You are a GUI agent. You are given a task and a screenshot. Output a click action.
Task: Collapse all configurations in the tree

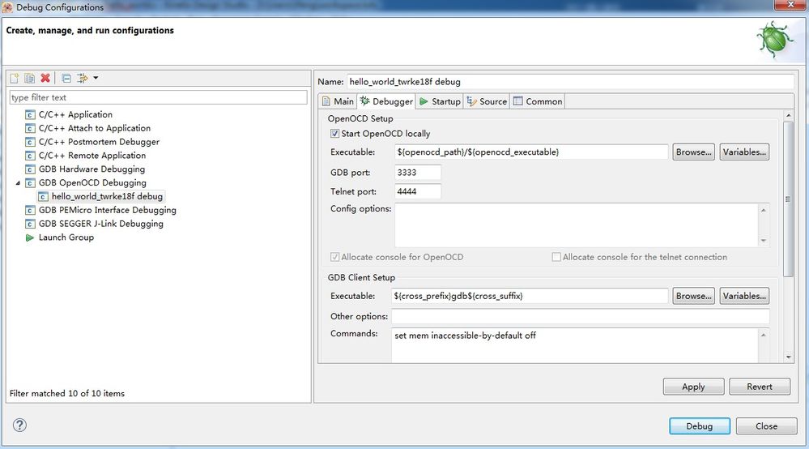point(66,78)
